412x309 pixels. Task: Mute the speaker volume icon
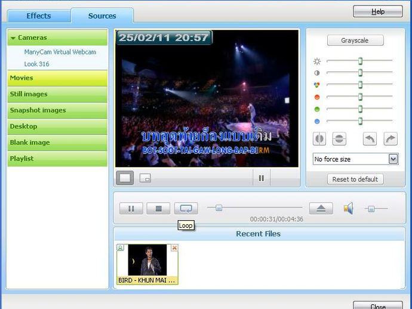[349, 208]
